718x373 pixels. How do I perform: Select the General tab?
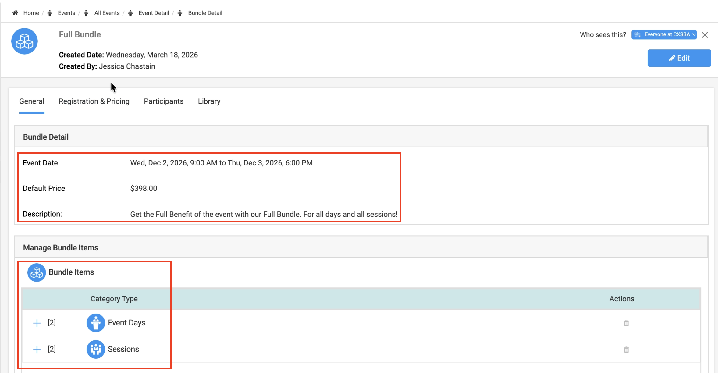[32, 101]
